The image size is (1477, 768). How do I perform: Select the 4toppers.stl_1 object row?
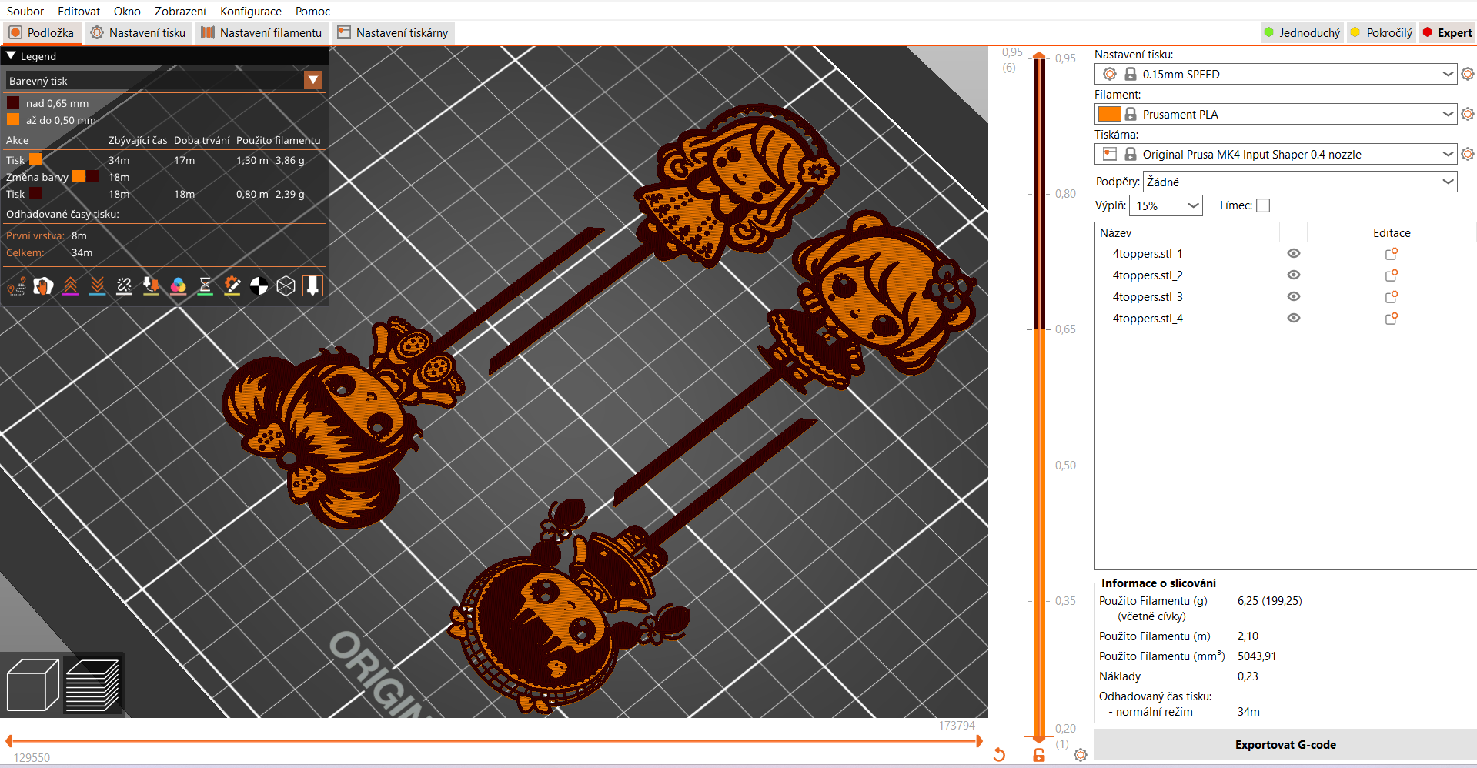pyautogui.click(x=1285, y=254)
